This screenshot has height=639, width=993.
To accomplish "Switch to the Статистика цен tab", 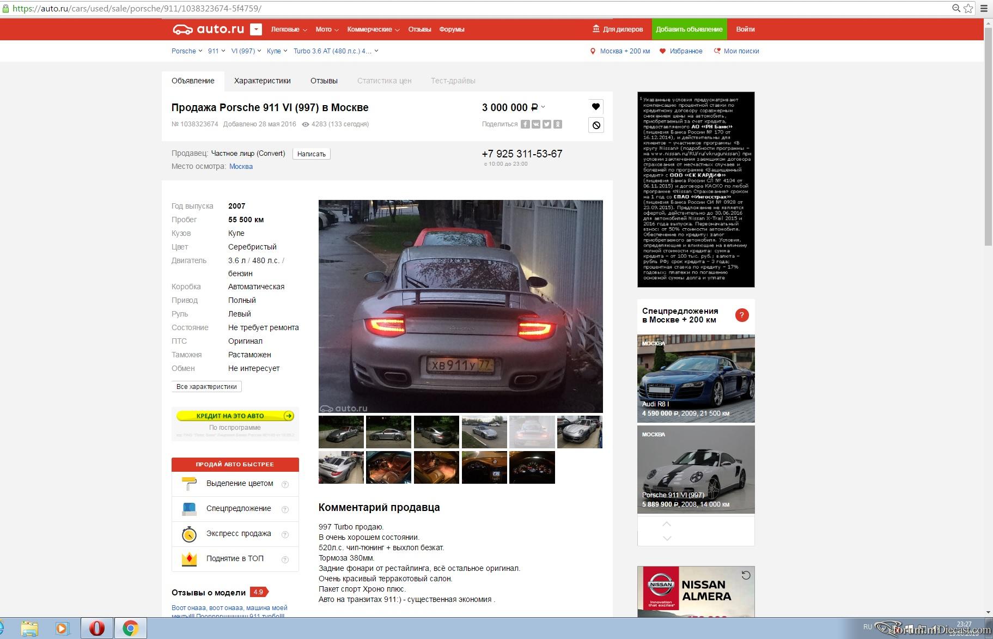I will point(385,81).
